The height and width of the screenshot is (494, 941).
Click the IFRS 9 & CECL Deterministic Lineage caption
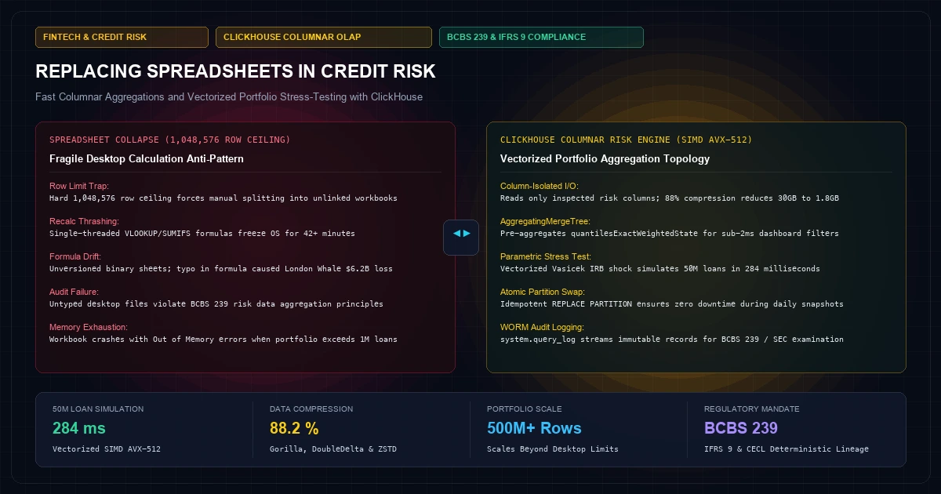pyautogui.click(x=787, y=449)
